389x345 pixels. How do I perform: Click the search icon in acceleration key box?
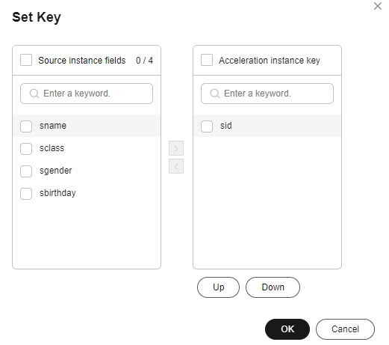pyautogui.click(x=215, y=94)
